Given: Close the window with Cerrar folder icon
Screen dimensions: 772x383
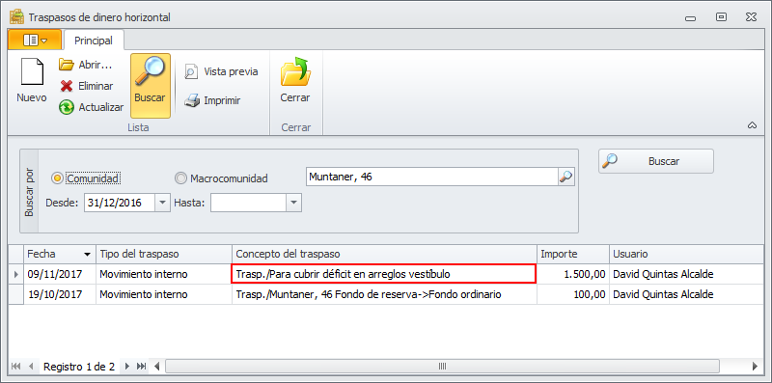Looking at the screenshot, I should point(295,81).
